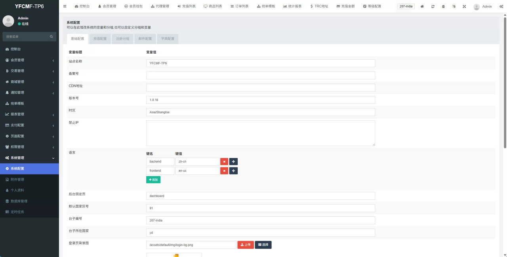Click the refresh icon in top bar
Image resolution: width=507 pixels, height=257 pixels.
click(x=433, y=7)
